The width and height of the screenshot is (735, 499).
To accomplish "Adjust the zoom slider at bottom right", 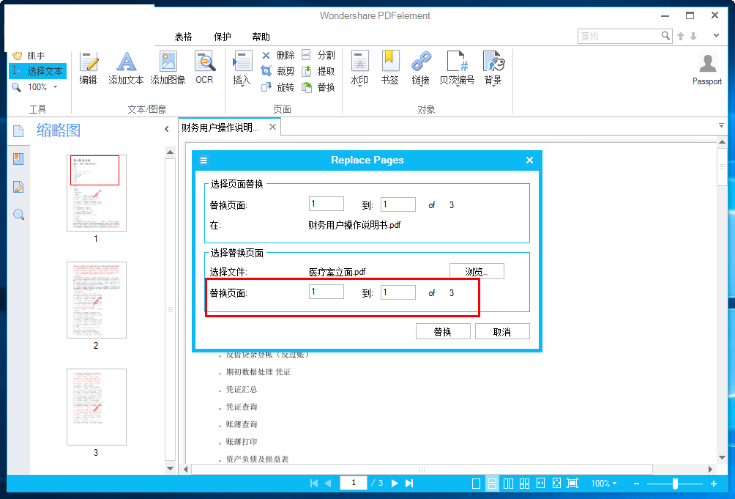I will pos(674,484).
